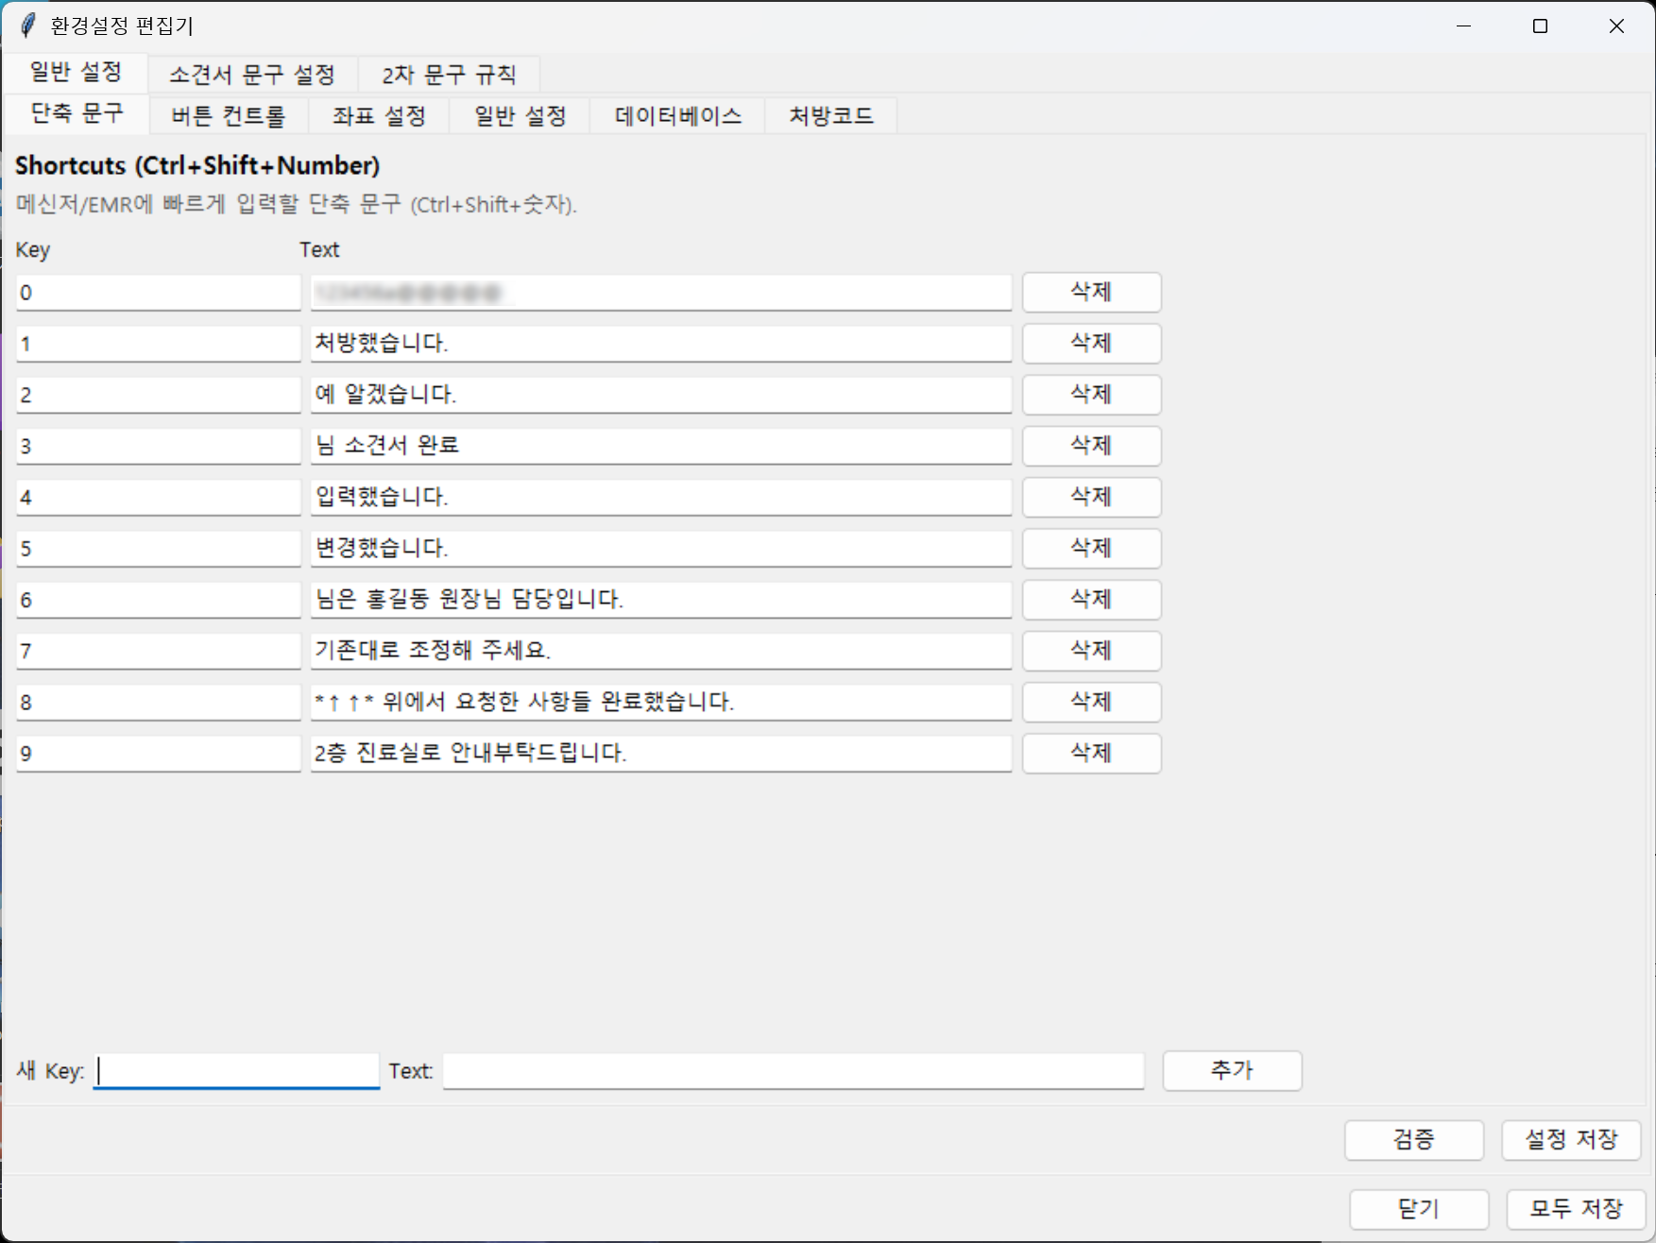Open the 처방코드 tab
The image size is (1656, 1243).
tap(830, 115)
